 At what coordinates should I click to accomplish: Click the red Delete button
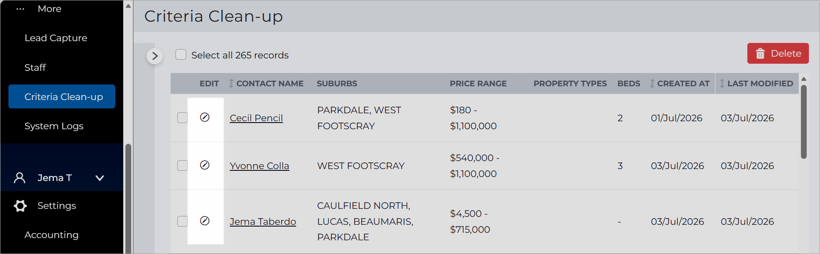[778, 54]
